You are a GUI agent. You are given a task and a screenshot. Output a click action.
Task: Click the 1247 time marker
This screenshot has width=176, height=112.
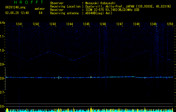[x=119, y=24]
